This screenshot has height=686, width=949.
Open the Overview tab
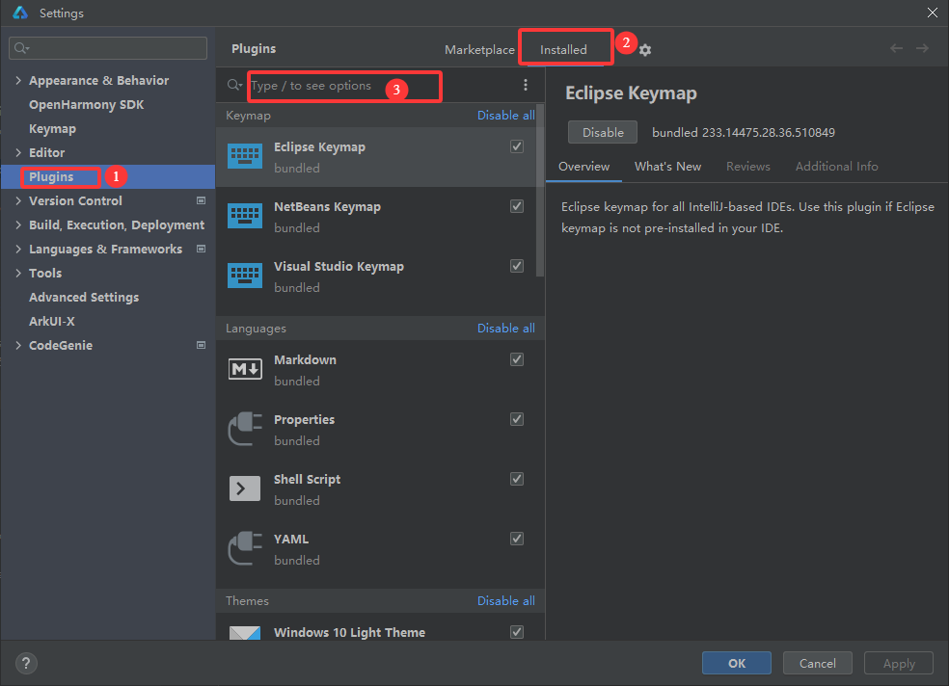pyautogui.click(x=584, y=167)
